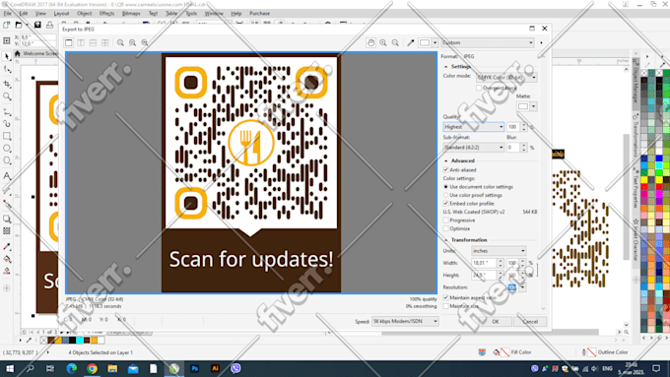This screenshot has width=670, height=377.
Task: Click Cancel in Export dialog
Action: (x=530, y=322)
